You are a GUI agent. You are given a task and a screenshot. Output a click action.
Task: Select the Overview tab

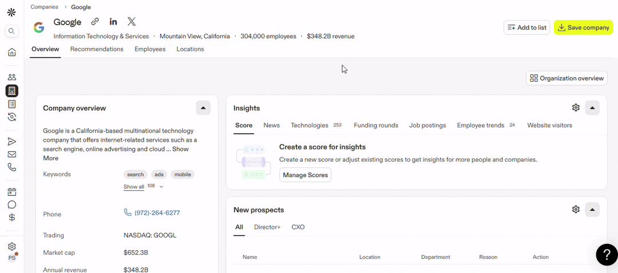click(45, 49)
